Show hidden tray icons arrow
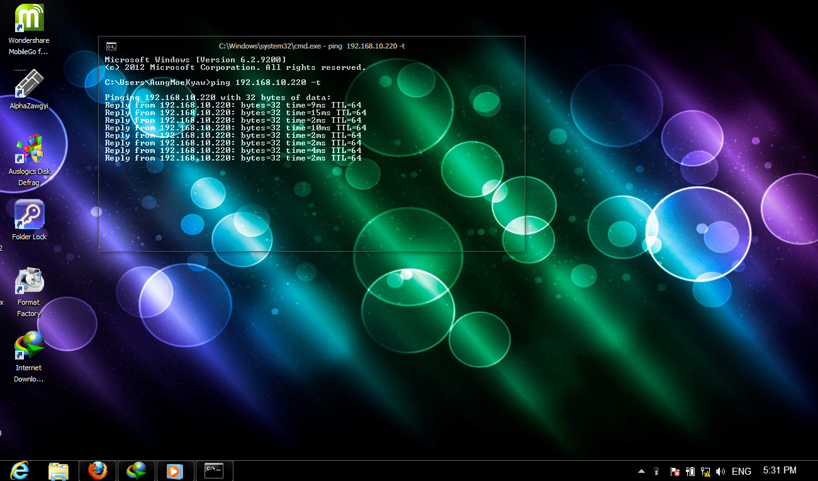Screen dimensions: 818x481 coord(641,471)
